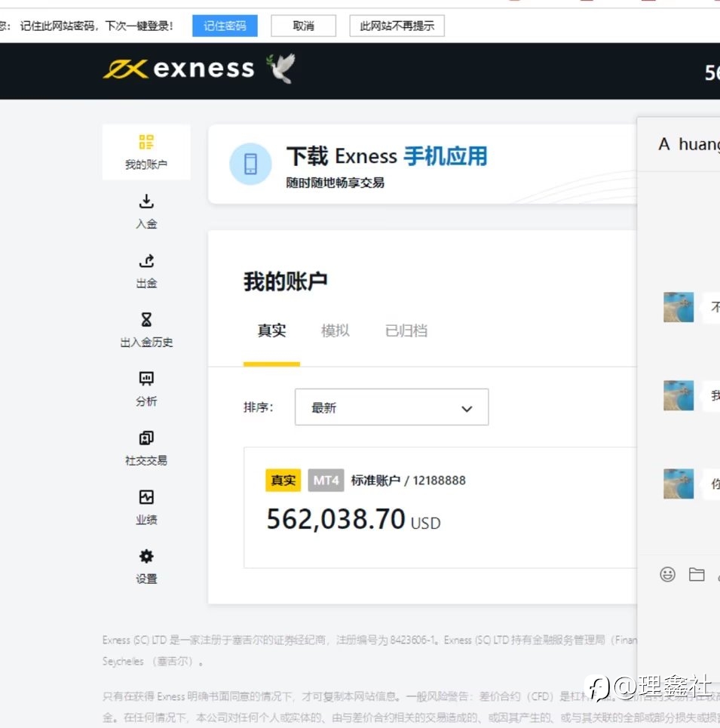Switch to the 已归档 archived tab

pos(406,330)
